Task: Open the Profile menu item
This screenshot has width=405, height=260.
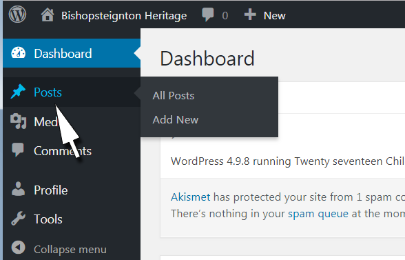Action: [x=51, y=190]
